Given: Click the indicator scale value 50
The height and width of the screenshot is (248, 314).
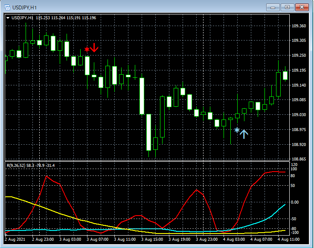Looking at the screenshot, I should coord(293,186).
